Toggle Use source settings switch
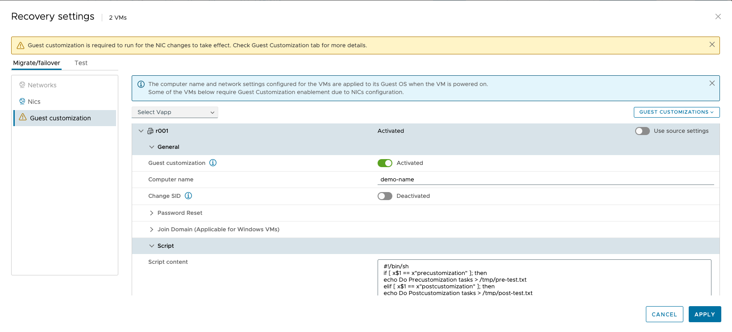The height and width of the screenshot is (332, 732). [x=642, y=131]
